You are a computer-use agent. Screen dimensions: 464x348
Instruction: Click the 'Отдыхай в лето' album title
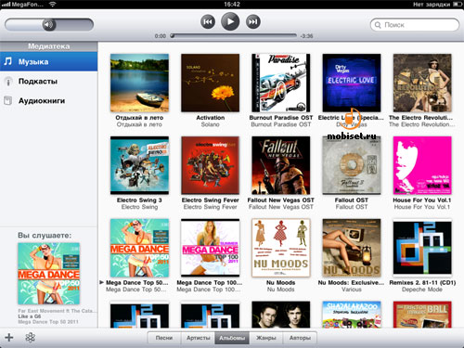139,118
